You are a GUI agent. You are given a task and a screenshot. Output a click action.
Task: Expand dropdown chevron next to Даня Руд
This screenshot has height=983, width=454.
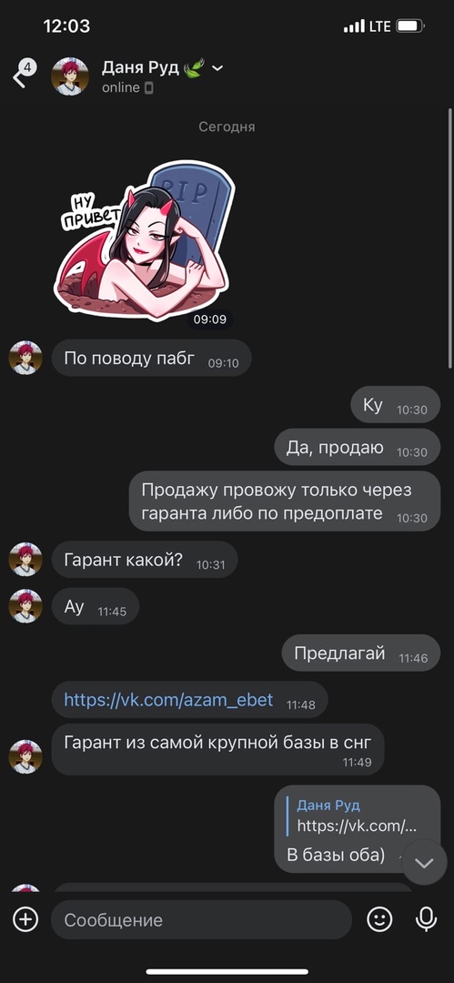[x=217, y=67]
